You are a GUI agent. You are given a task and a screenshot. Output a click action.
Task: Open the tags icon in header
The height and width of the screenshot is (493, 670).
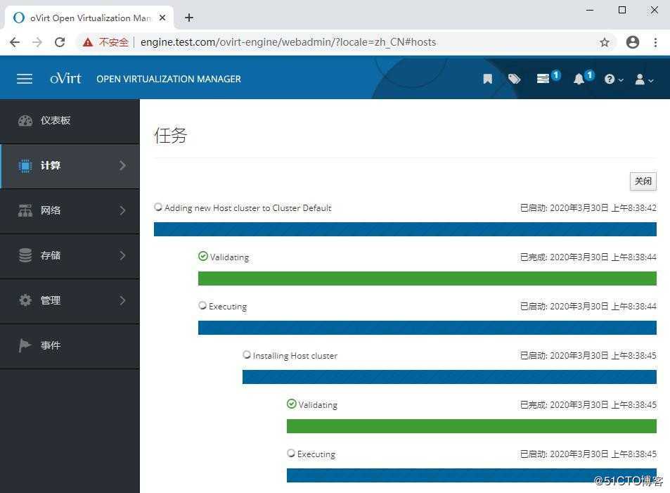coord(514,79)
